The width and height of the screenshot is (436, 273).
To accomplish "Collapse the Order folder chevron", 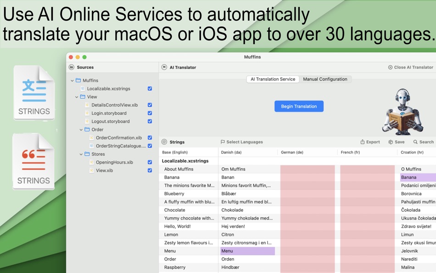I will click(81, 130).
